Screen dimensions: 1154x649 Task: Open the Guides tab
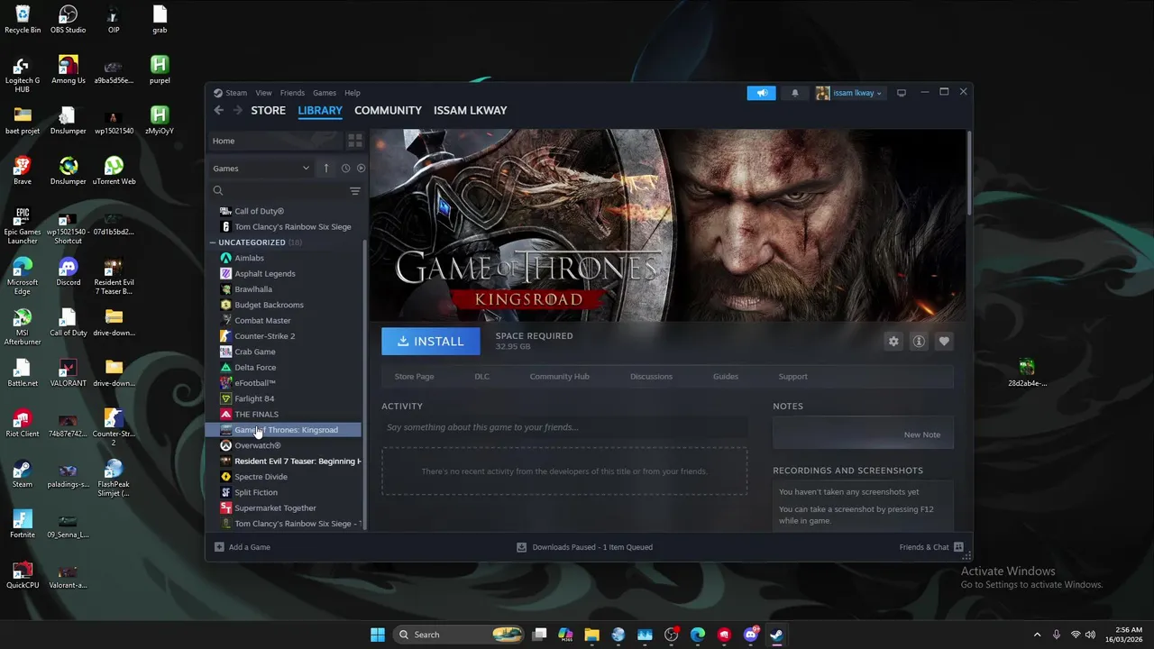(x=726, y=377)
